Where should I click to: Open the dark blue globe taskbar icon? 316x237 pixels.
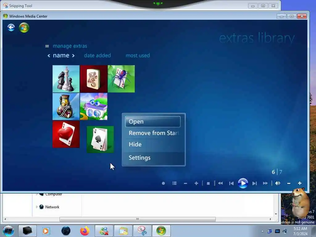66,231
